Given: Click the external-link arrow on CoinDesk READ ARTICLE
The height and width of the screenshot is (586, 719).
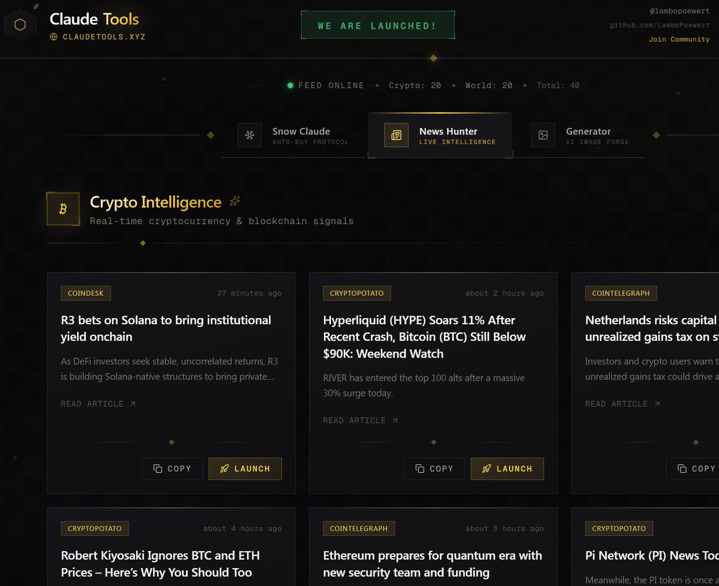Looking at the screenshot, I should 131,403.
